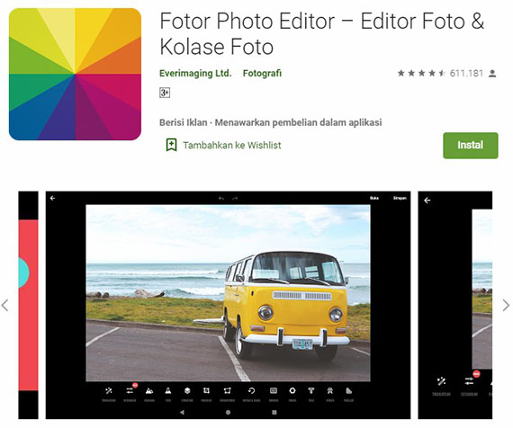Viewport: 513px width, 428px height.
Task: Select the magic wand tool in the right screenshot
Action: (x=441, y=386)
